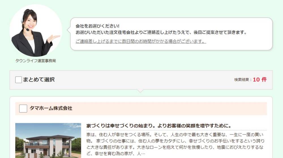Click the タマホーム株式会社 company name
283x158 pixels.
(51, 108)
